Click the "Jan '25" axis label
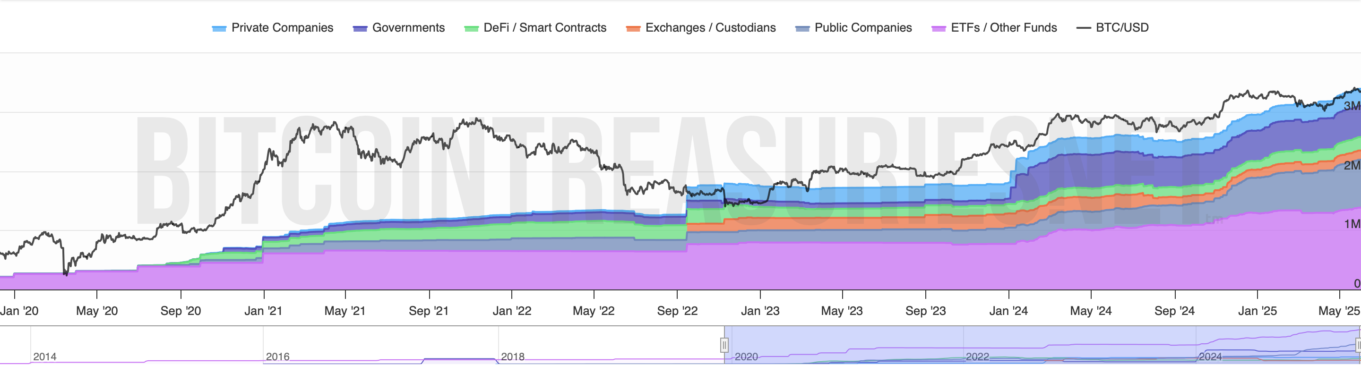Screen dimensions: 1361x365 (x=1258, y=311)
